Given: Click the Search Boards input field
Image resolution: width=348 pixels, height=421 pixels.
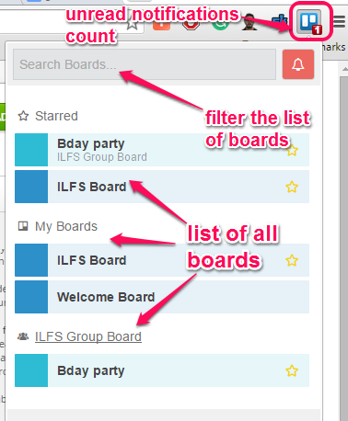Looking at the screenshot, I should 145,64.
